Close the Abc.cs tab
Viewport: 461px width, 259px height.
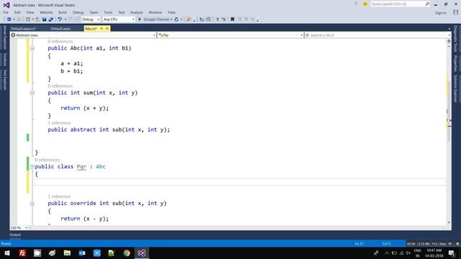[x=107, y=29]
